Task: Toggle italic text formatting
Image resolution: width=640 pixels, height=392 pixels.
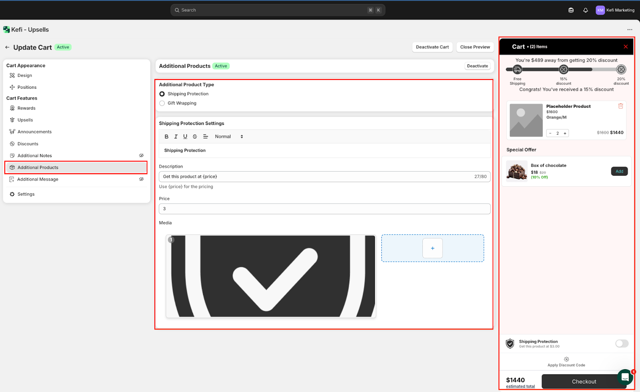Action: click(x=176, y=136)
